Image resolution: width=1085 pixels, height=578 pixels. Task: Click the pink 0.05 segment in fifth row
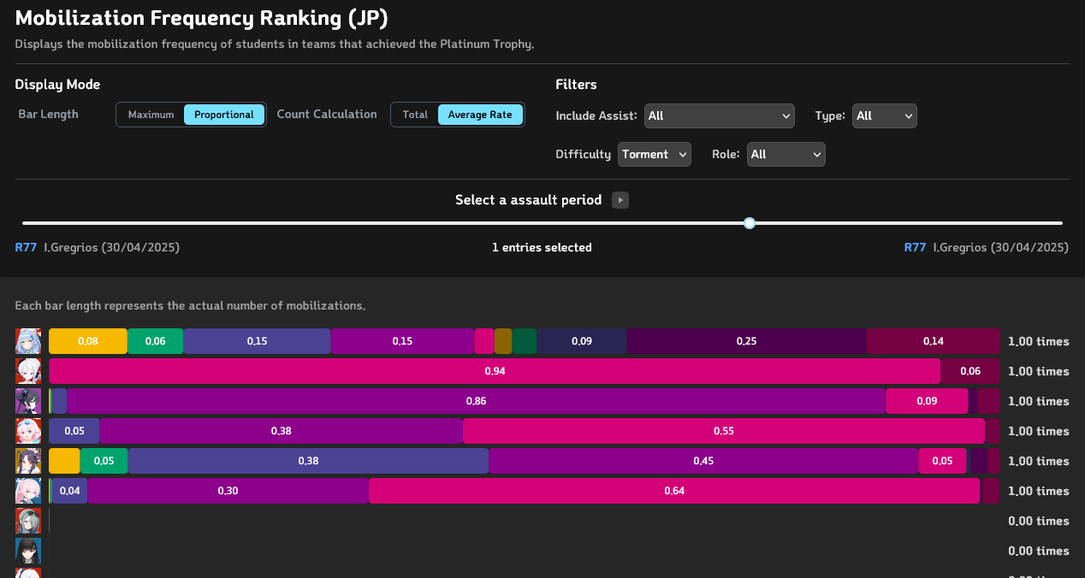pyautogui.click(x=942, y=461)
